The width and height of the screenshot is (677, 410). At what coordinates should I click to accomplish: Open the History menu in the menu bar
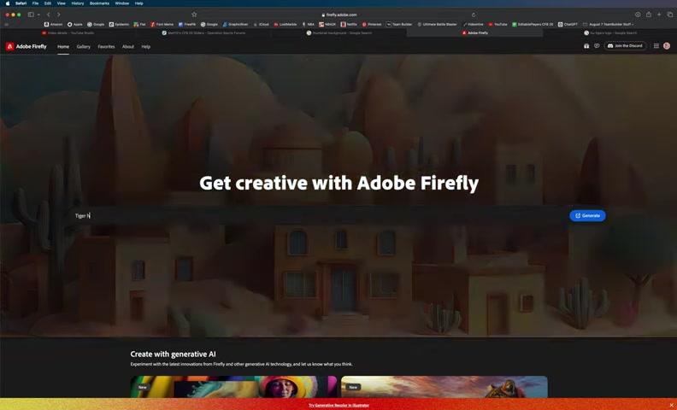point(78,3)
